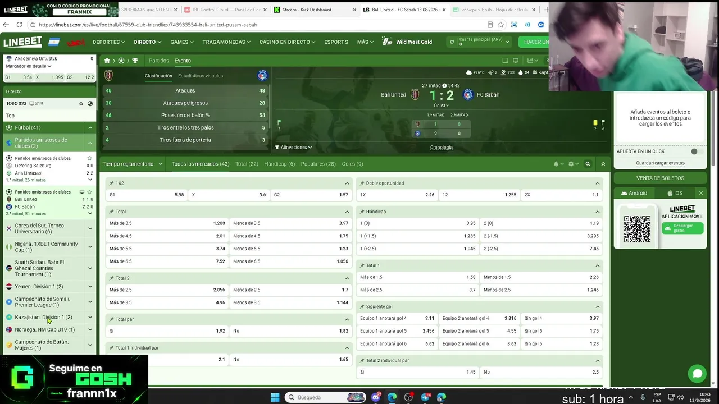Image resolution: width=719 pixels, height=404 pixels.
Task: Open the ESPORTS menu item
Action: [x=336, y=42]
